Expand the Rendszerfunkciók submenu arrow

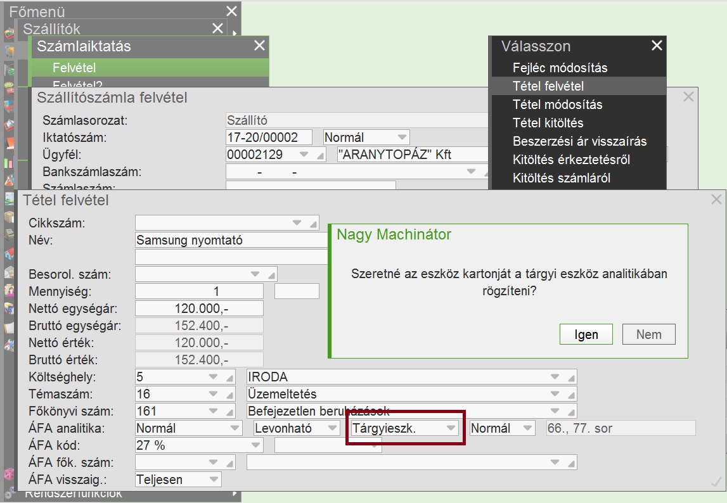[234, 493]
